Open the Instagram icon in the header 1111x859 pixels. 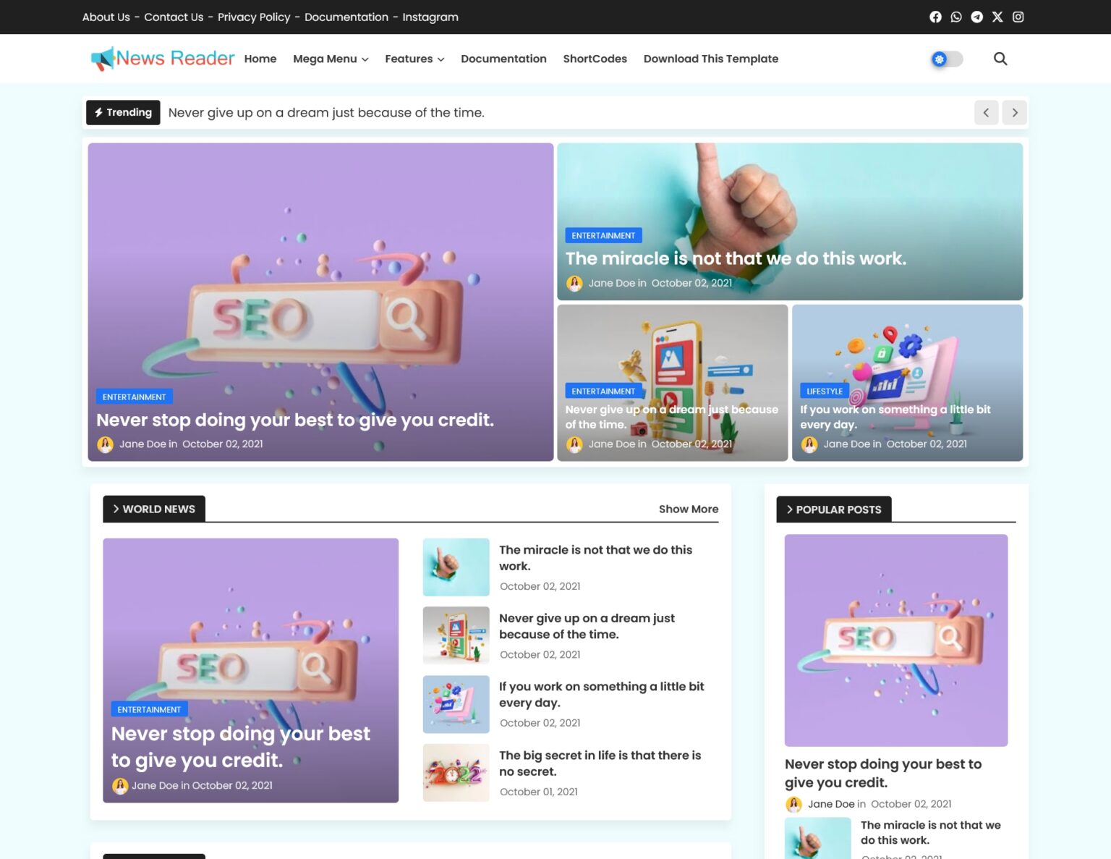1018,17
